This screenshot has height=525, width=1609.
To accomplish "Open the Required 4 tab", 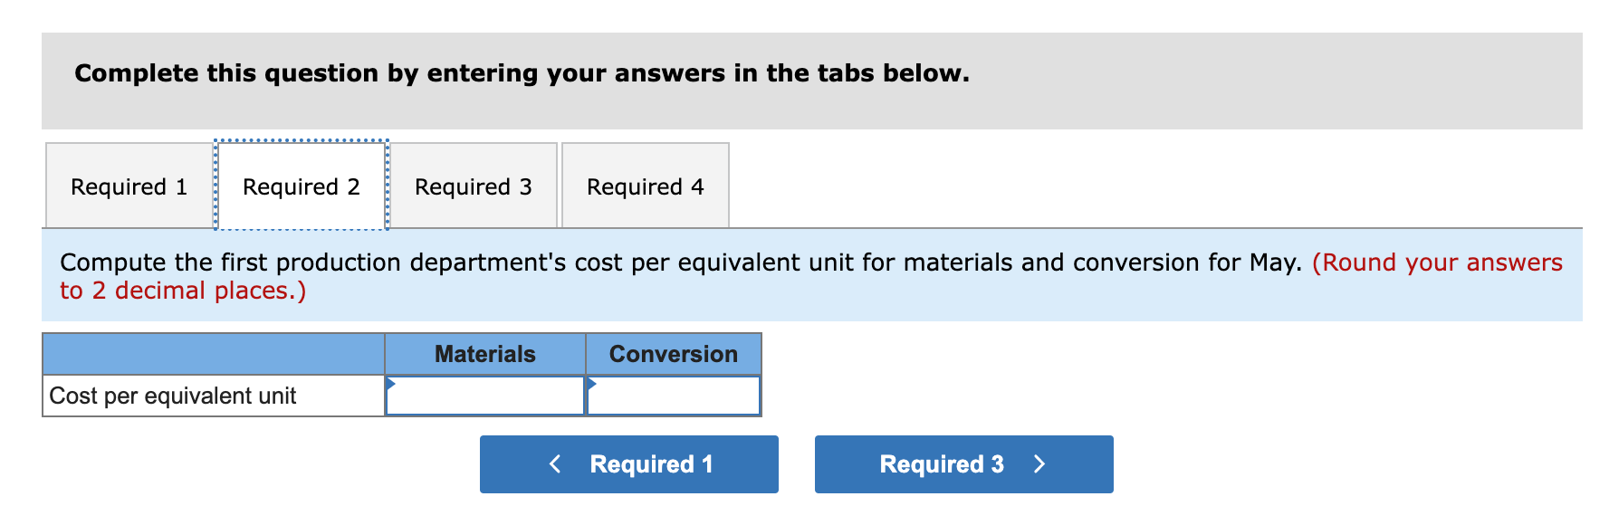I will [645, 186].
